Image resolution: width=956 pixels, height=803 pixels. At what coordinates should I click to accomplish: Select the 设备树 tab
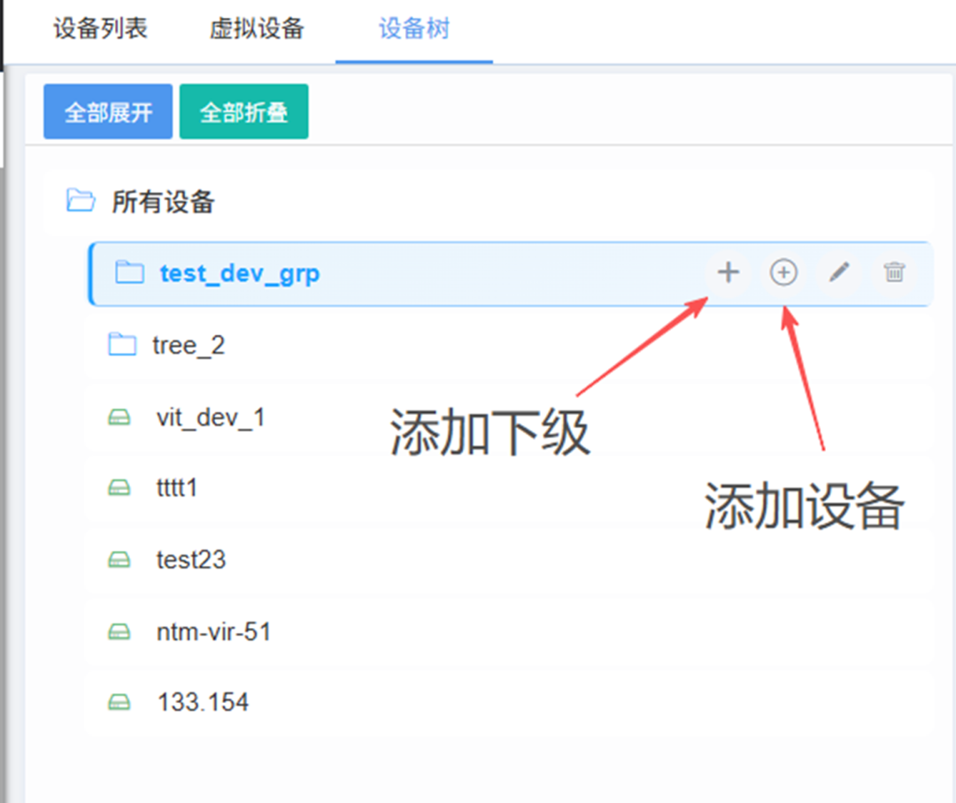[414, 28]
